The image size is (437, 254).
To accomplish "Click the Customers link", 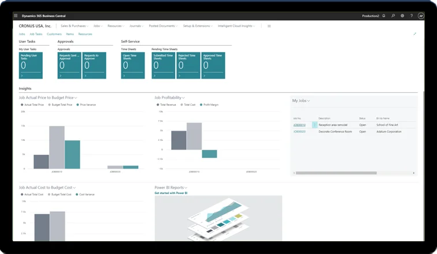I will click(54, 34).
